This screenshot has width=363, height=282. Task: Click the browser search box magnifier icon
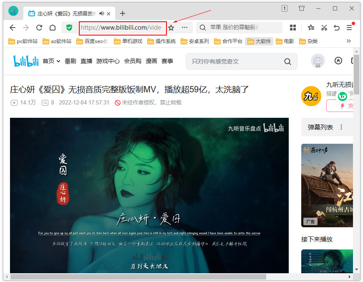tap(202, 28)
